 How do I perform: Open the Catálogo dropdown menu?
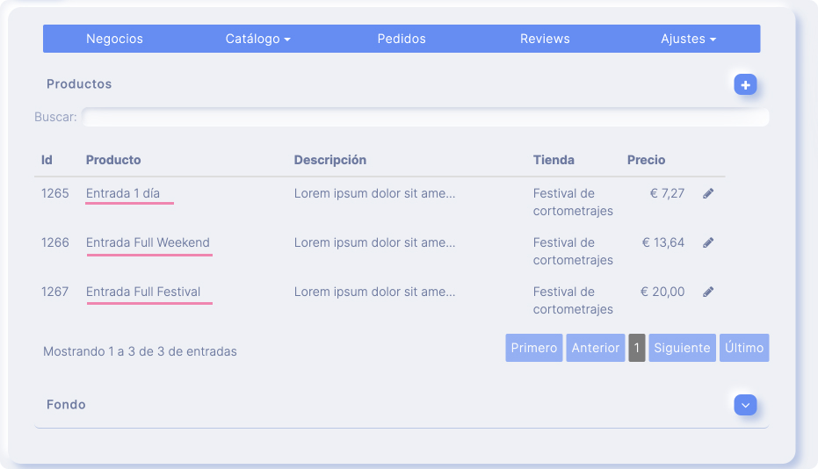tap(257, 39)
